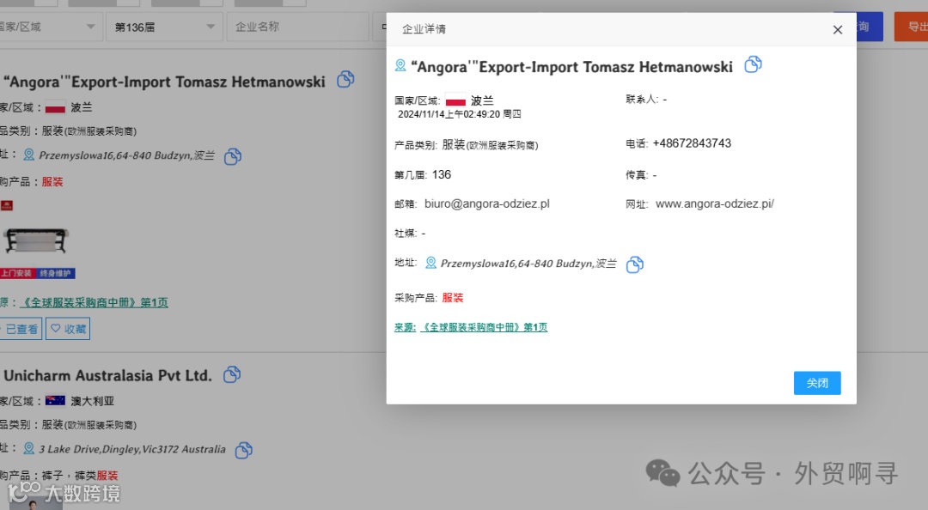The height and width of the screenshot is (510, 928).
Task: Open the 第136届 session dropdown
Action: click(x=164, y=27)
